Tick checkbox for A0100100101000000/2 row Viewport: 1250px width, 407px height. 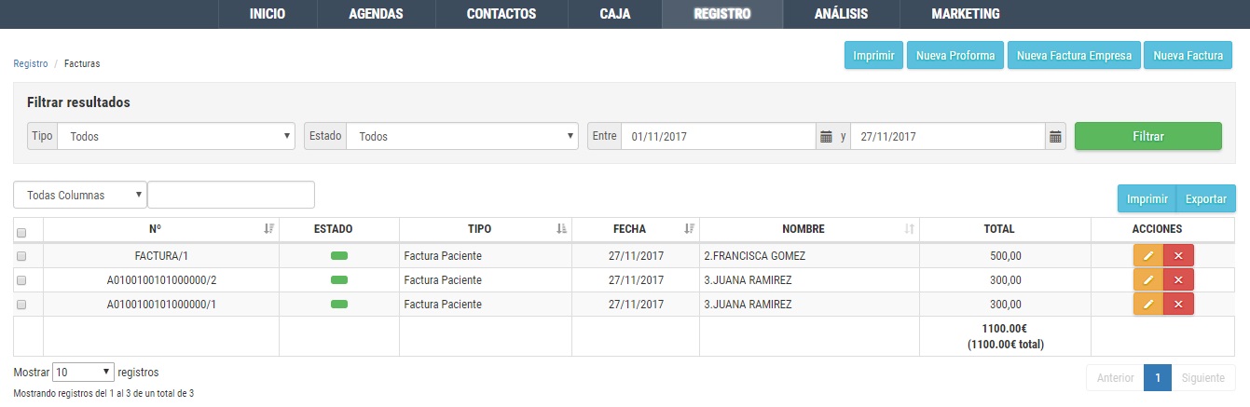click(x=21, y=280)
